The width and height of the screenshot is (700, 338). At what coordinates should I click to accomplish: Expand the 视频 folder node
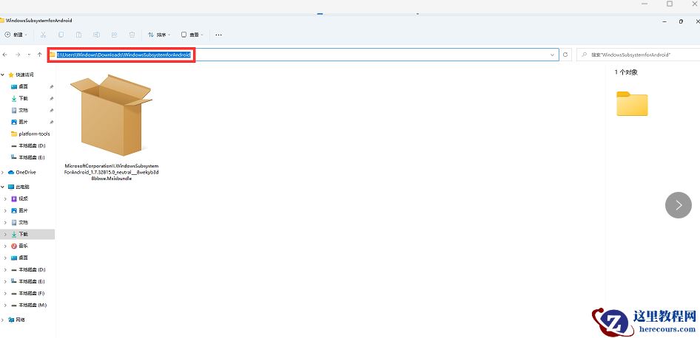5,199
